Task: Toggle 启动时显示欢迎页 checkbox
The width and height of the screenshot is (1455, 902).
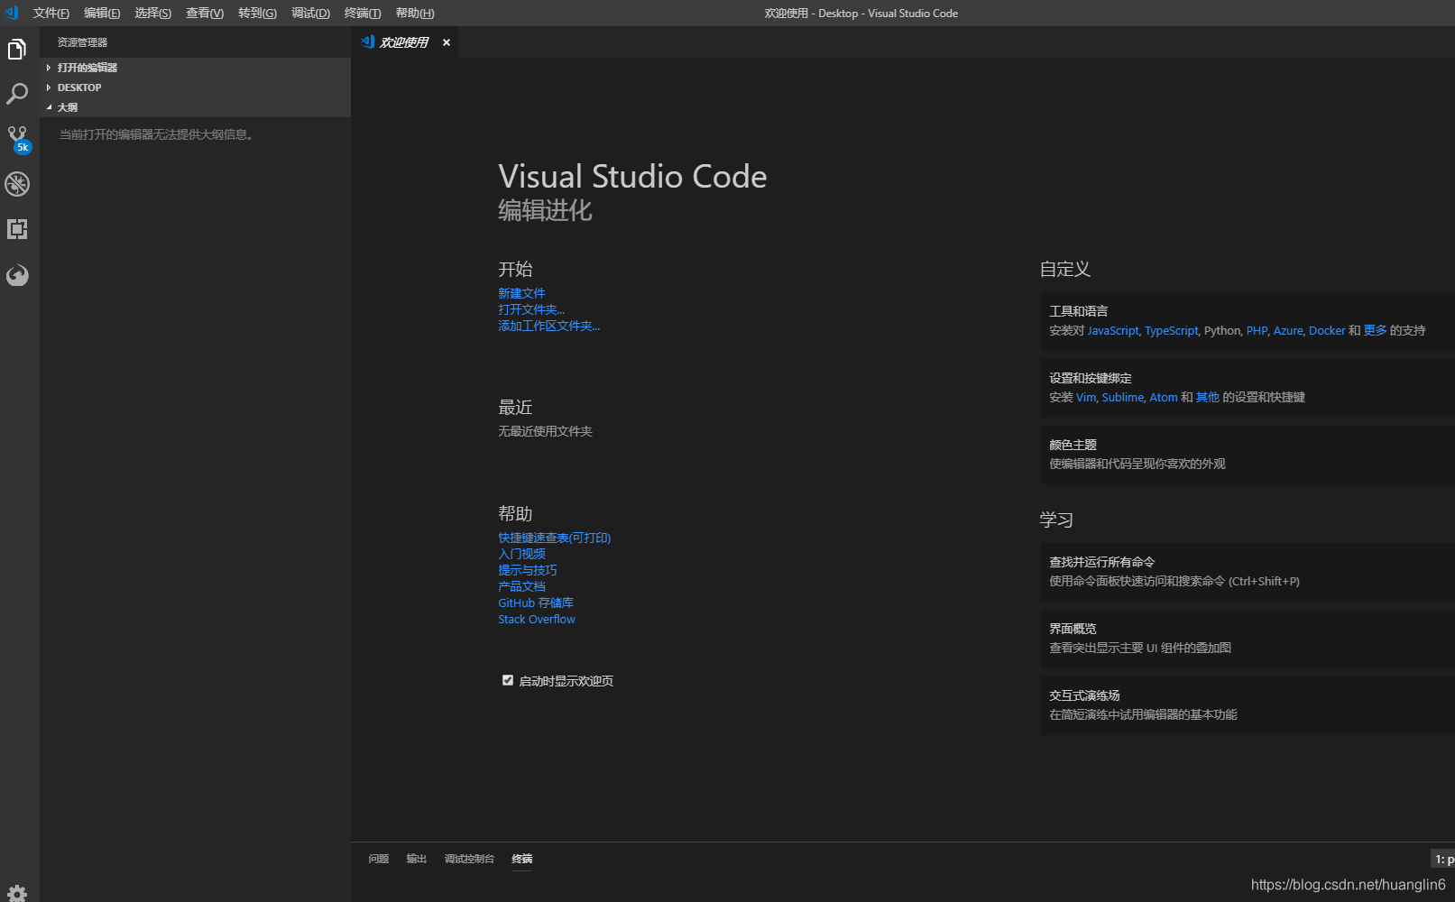Action: 508,680
